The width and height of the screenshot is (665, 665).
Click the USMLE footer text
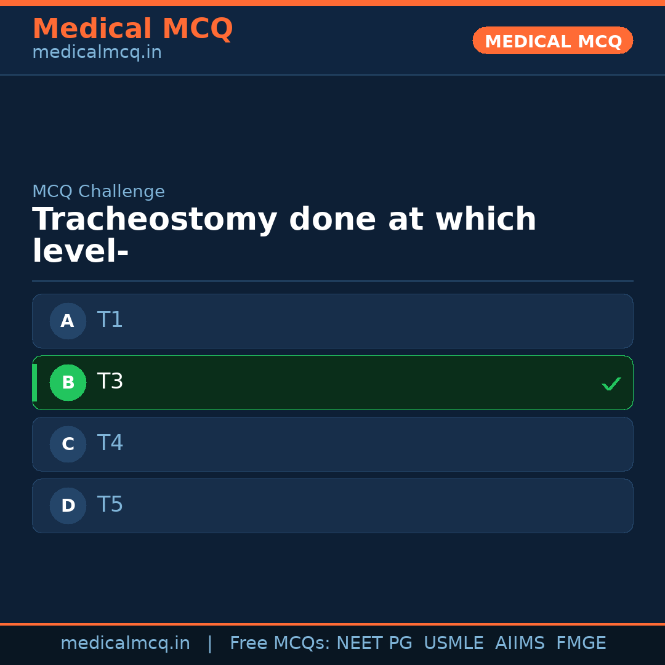453,643
